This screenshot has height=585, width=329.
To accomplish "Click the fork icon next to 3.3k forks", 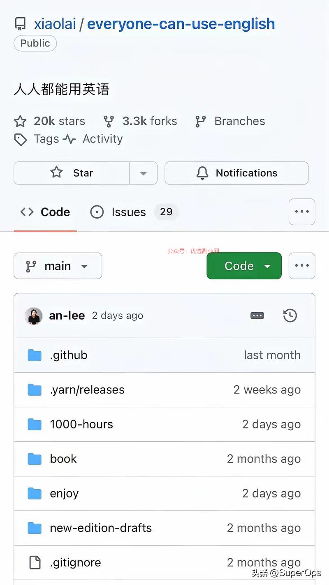I will click(109, 121).
